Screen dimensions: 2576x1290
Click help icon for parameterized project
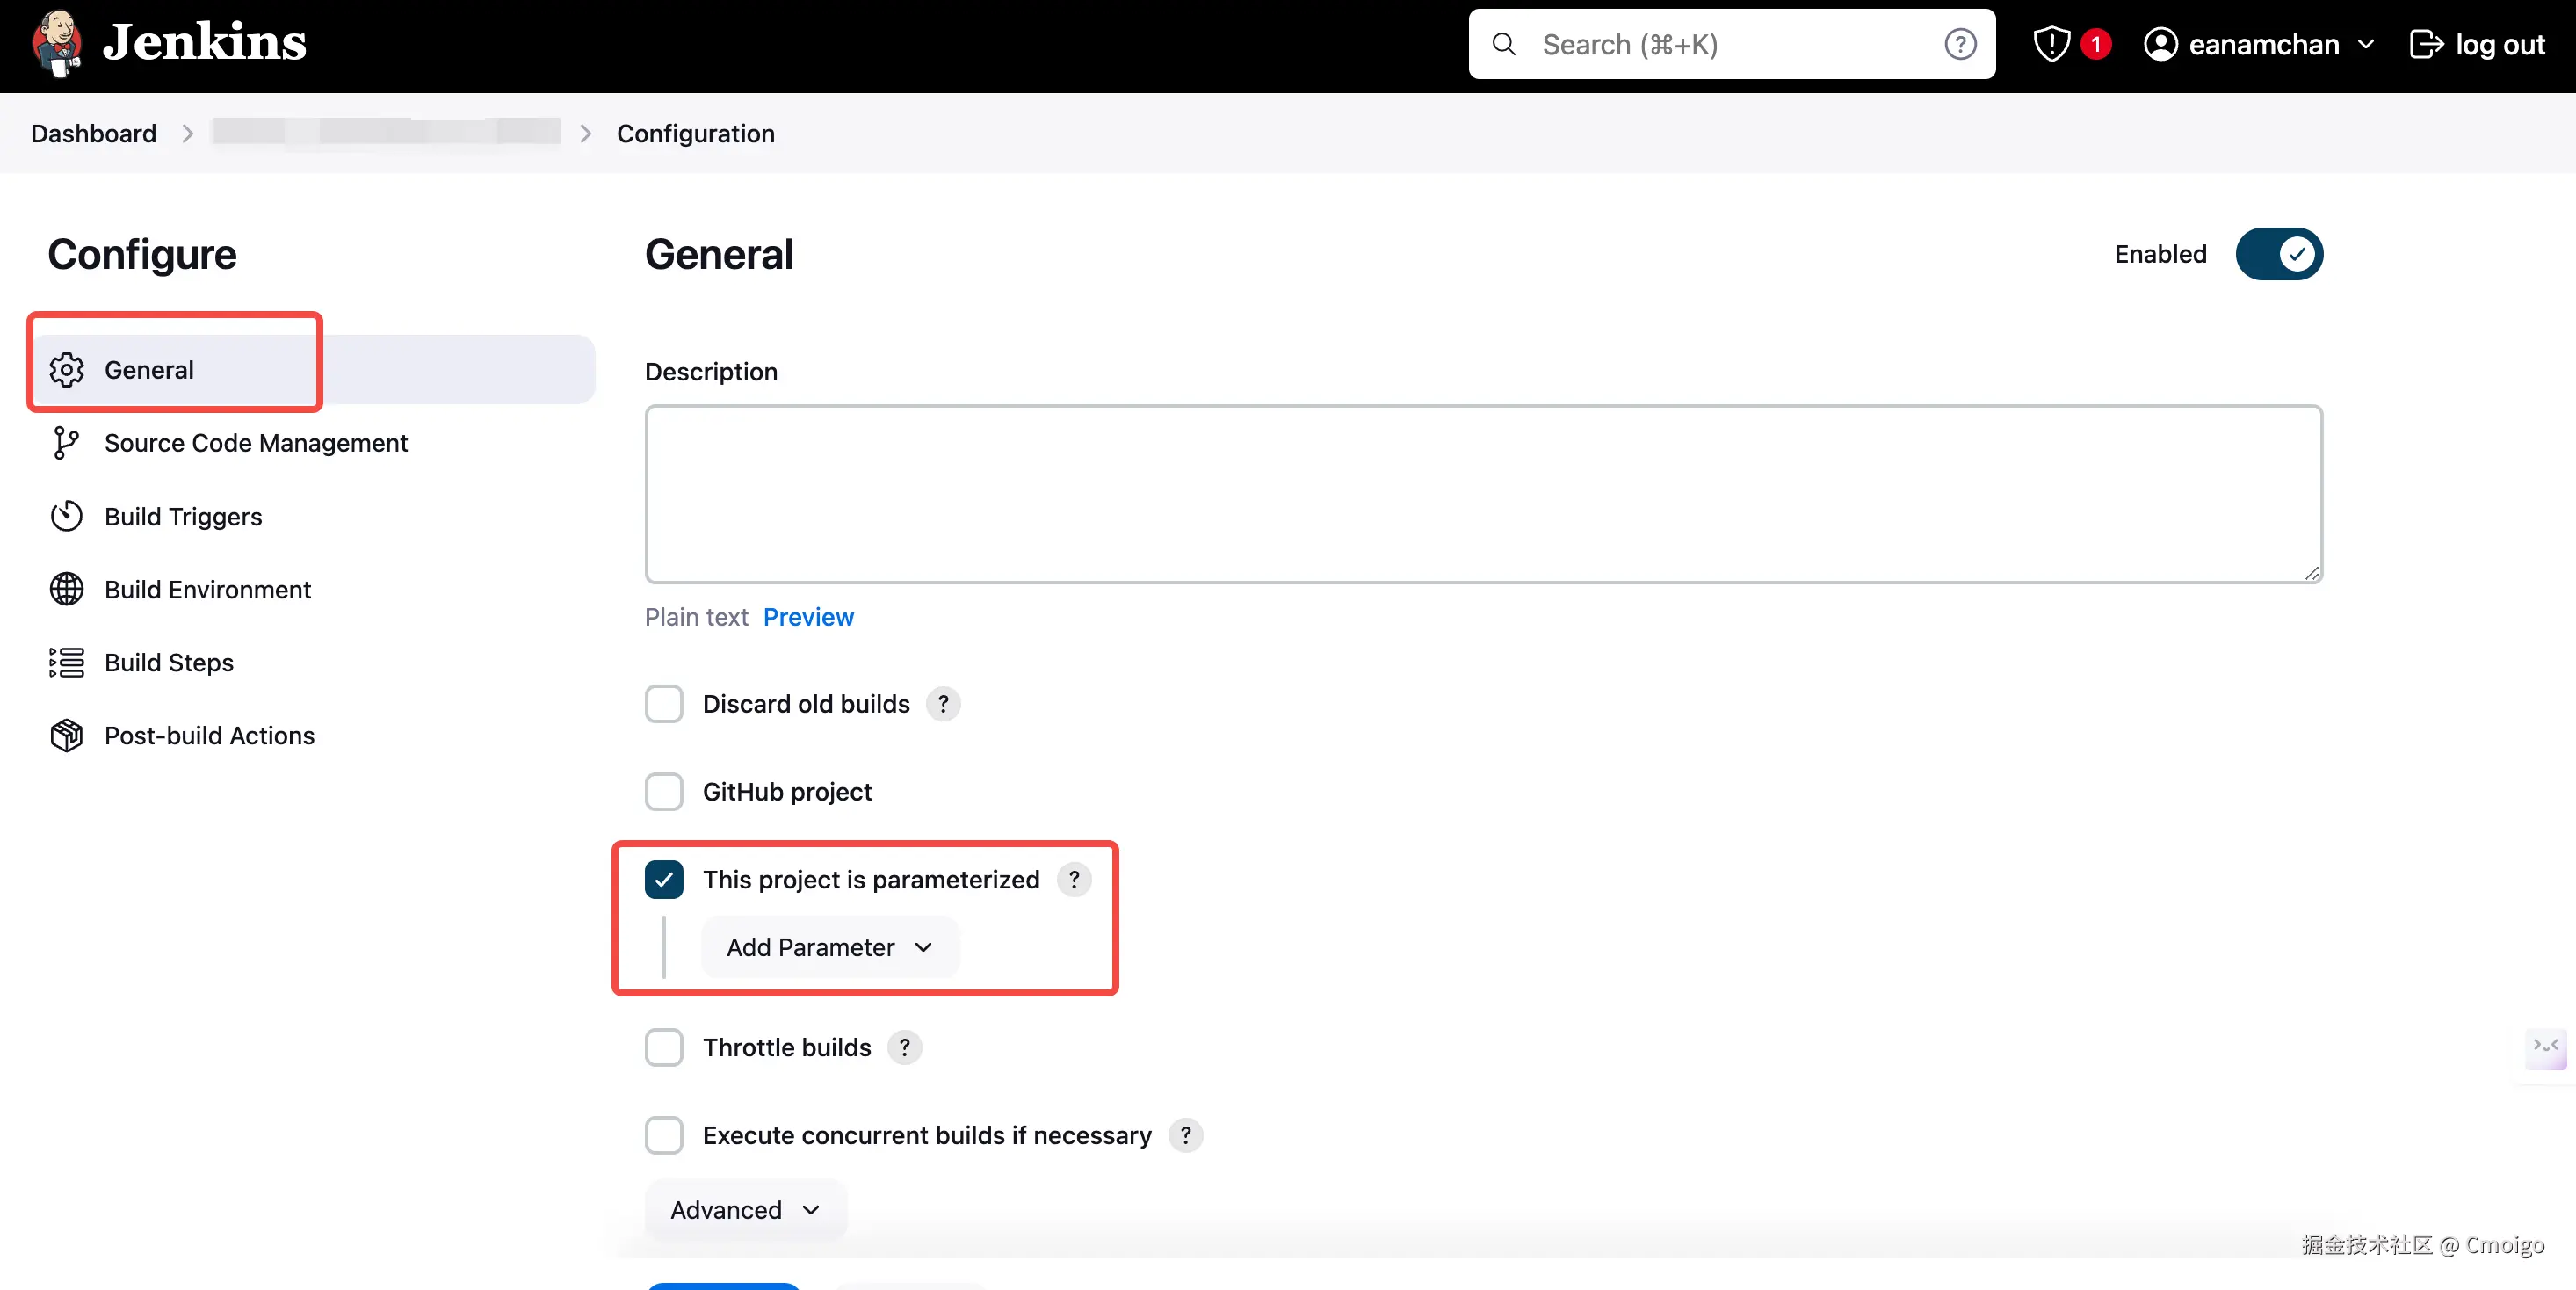(x=1073, y=879)
